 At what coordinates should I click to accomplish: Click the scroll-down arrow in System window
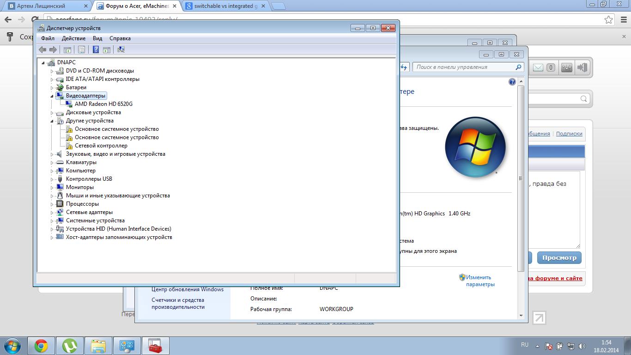[x=521, y=315]
